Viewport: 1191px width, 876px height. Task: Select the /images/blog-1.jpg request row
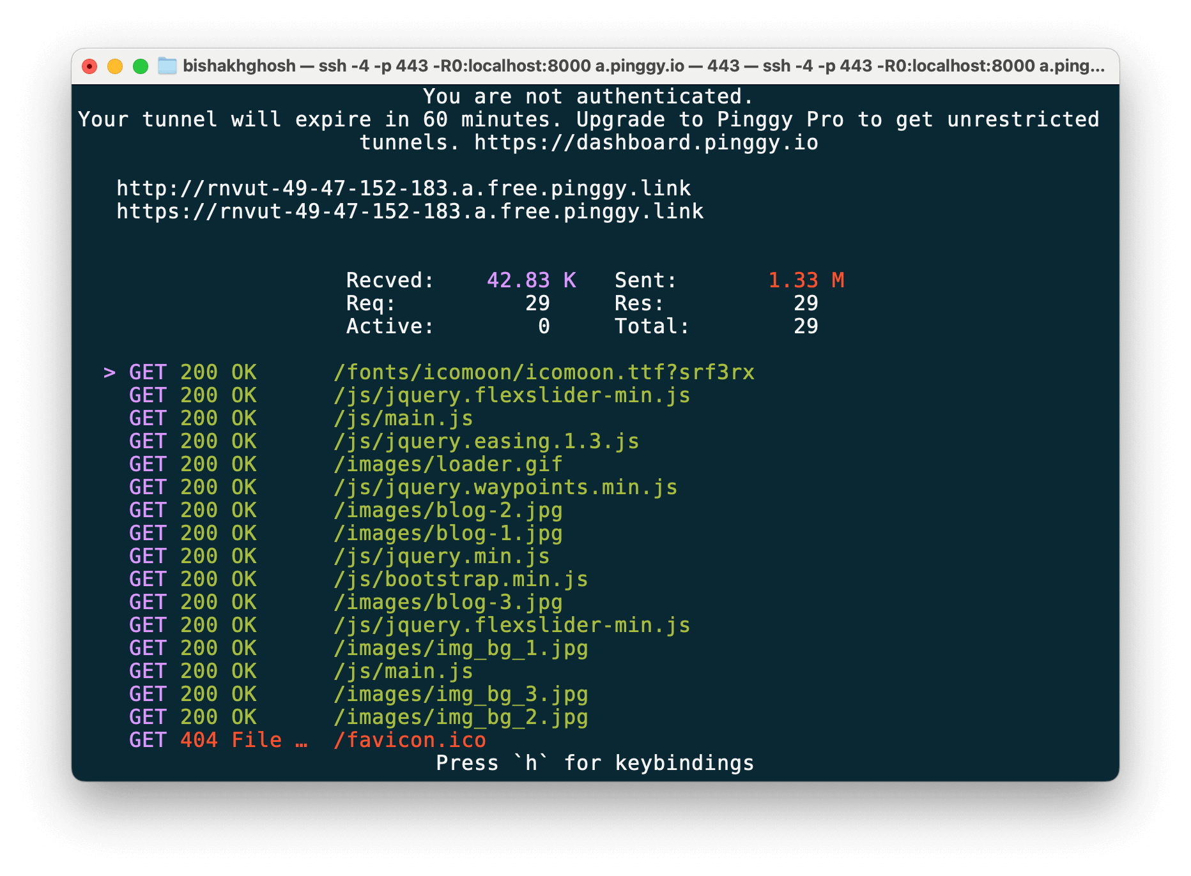tap(346, 533)
